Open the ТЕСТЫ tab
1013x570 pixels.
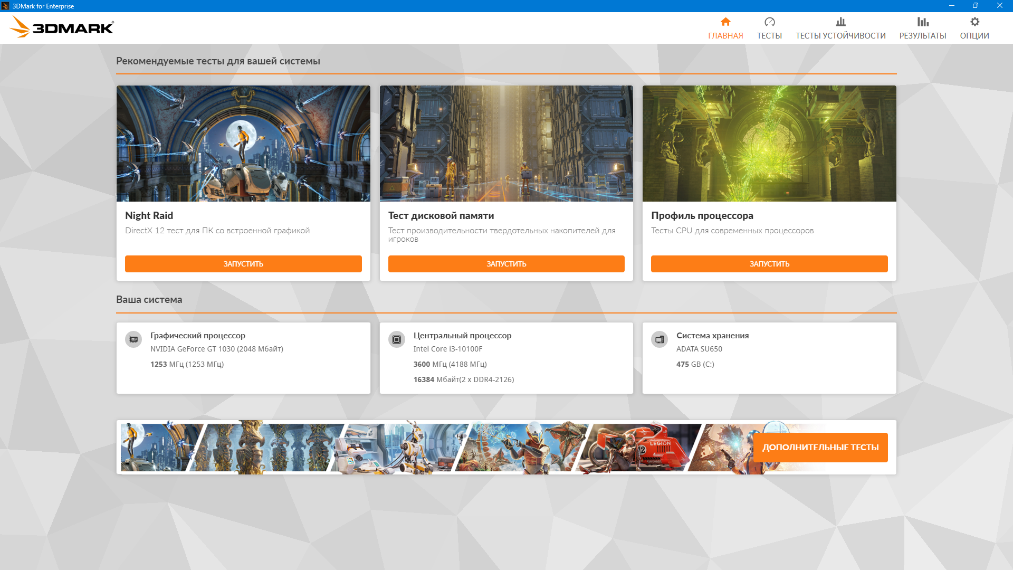click(x=769, y=35)
